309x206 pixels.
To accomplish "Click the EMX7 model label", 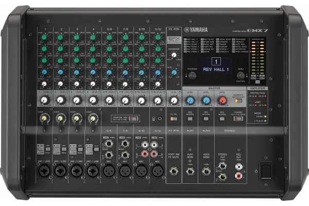I will pos(257,30).
